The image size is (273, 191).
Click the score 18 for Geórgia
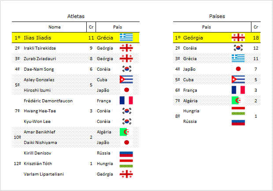click(x=256, y=38)
